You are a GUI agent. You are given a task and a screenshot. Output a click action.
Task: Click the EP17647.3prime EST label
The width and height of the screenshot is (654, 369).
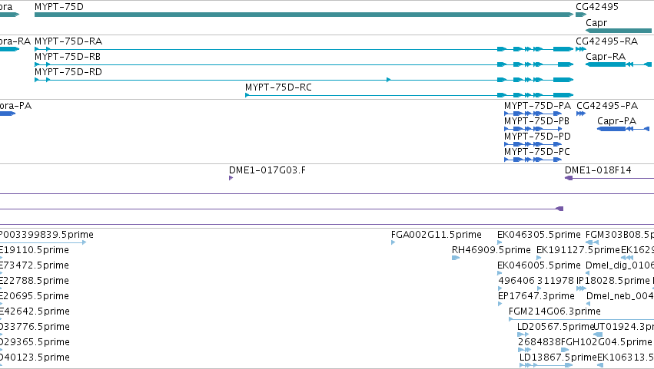click(x=536, y=296)
